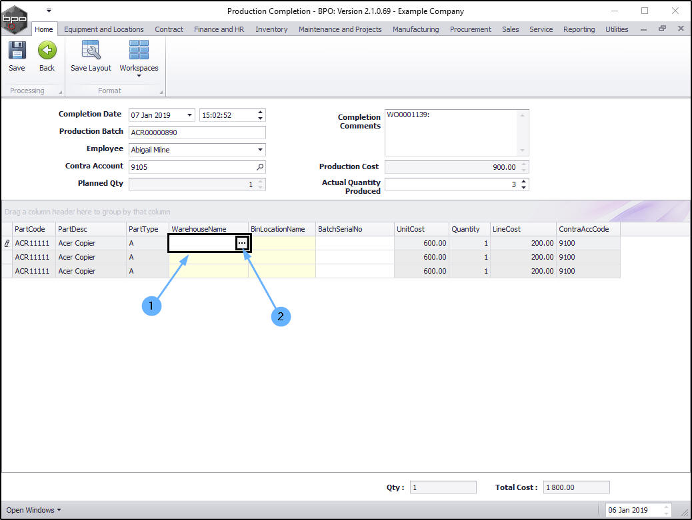Click the Save Layout icon
Viewport: 692px width, 520px height.
pyautogui.click(x=91, y=50)
